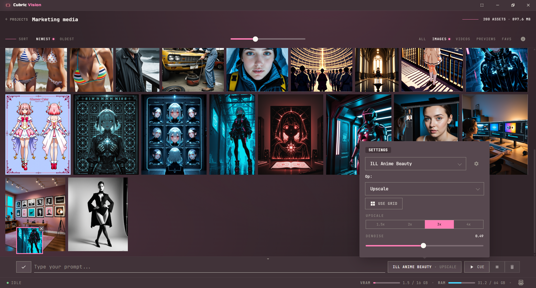536x288 pixels.
Task: Select 4x upscale factor
Action: tap(468, 224)
